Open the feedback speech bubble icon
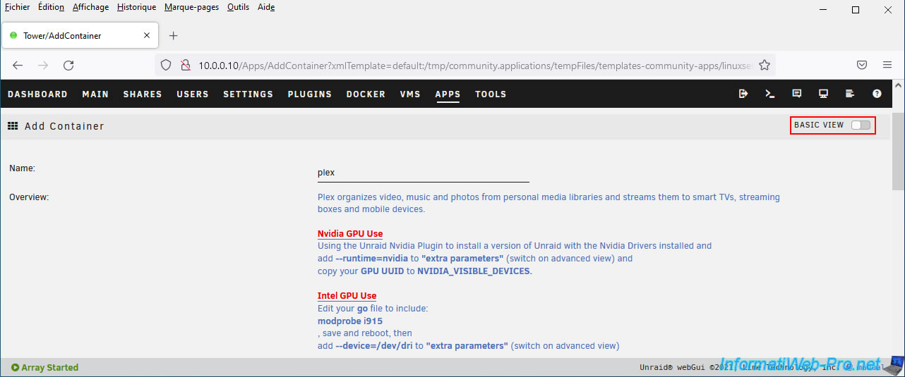 (x=797, y=94)
